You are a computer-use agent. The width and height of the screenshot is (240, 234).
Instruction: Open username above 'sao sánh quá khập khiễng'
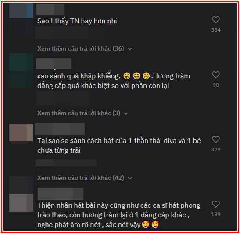click(x=54, y=63)
